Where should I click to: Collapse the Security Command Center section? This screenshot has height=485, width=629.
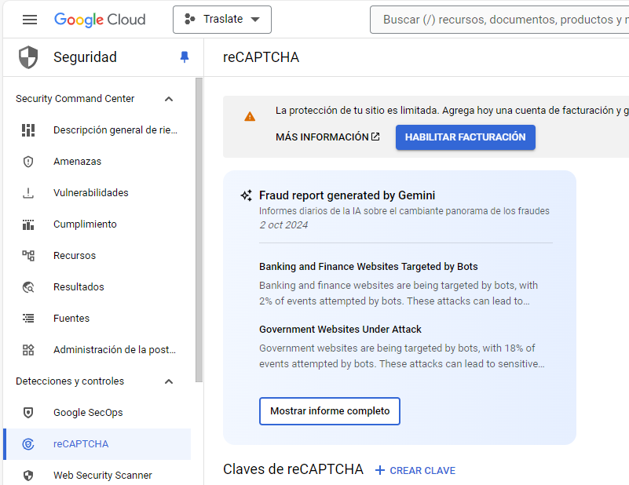169,99
